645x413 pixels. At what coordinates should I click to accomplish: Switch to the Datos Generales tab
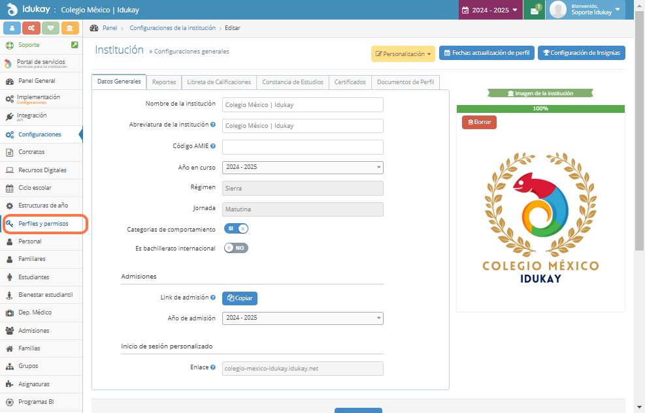click(119, 82)
